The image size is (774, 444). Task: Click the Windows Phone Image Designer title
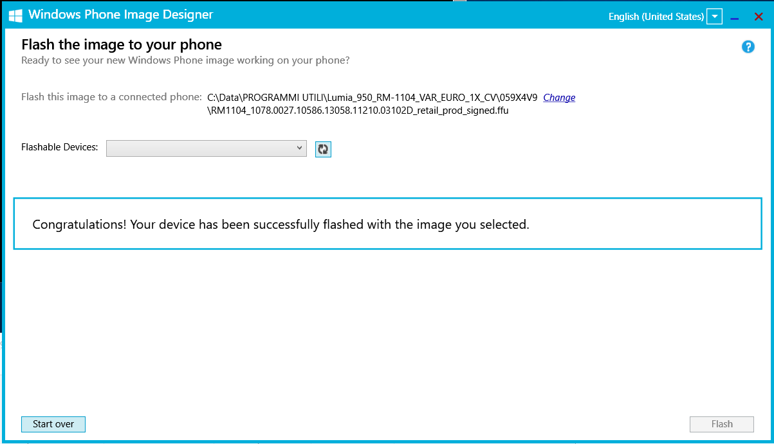pyautogui.click(x=120, y=15)
